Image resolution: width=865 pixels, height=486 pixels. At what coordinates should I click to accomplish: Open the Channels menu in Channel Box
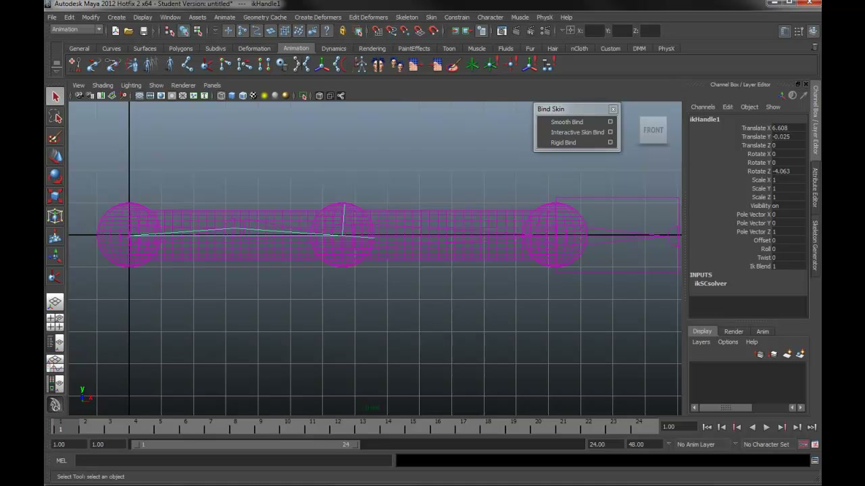point(703,107)
